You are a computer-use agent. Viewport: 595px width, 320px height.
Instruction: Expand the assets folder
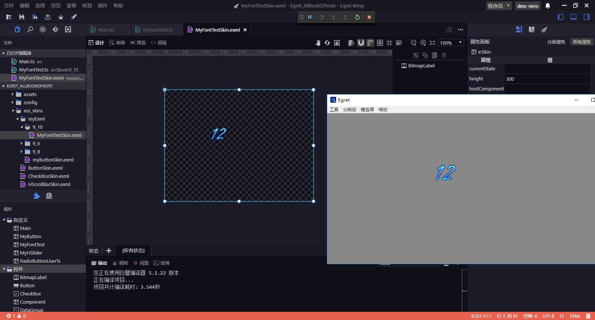(13, 94)
